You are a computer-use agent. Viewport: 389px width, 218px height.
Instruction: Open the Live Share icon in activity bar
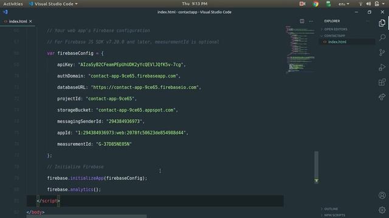(382, 97)
